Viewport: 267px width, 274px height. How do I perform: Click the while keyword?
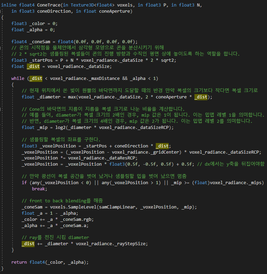(x=18, y=79)
